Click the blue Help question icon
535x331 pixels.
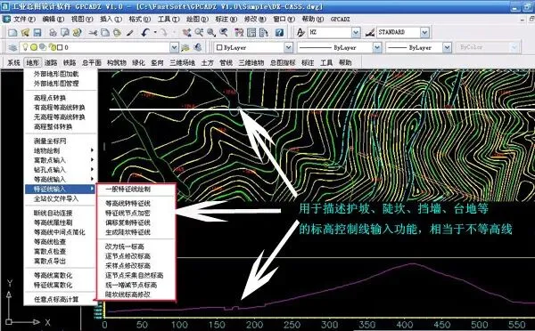279,33
